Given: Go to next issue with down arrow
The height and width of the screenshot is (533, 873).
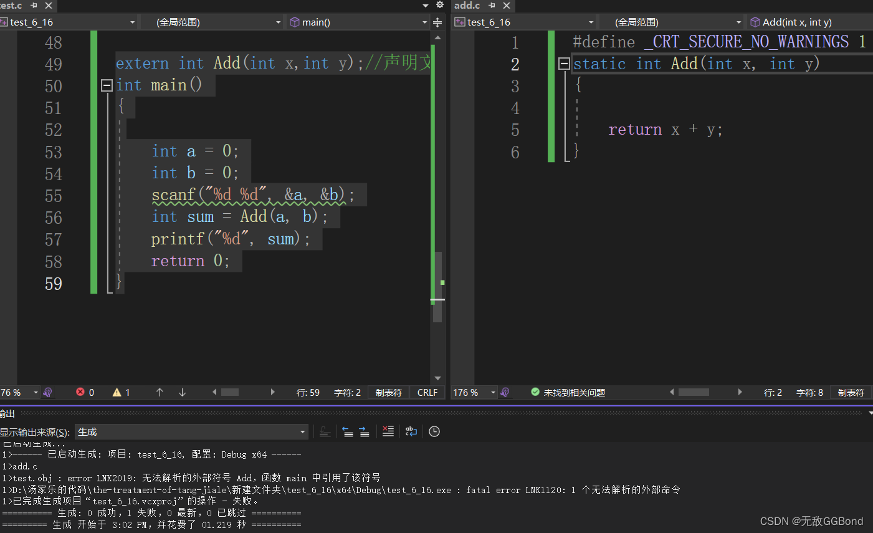Looking at the screenshot, I should pyautogui.click(x=182, y=392).
